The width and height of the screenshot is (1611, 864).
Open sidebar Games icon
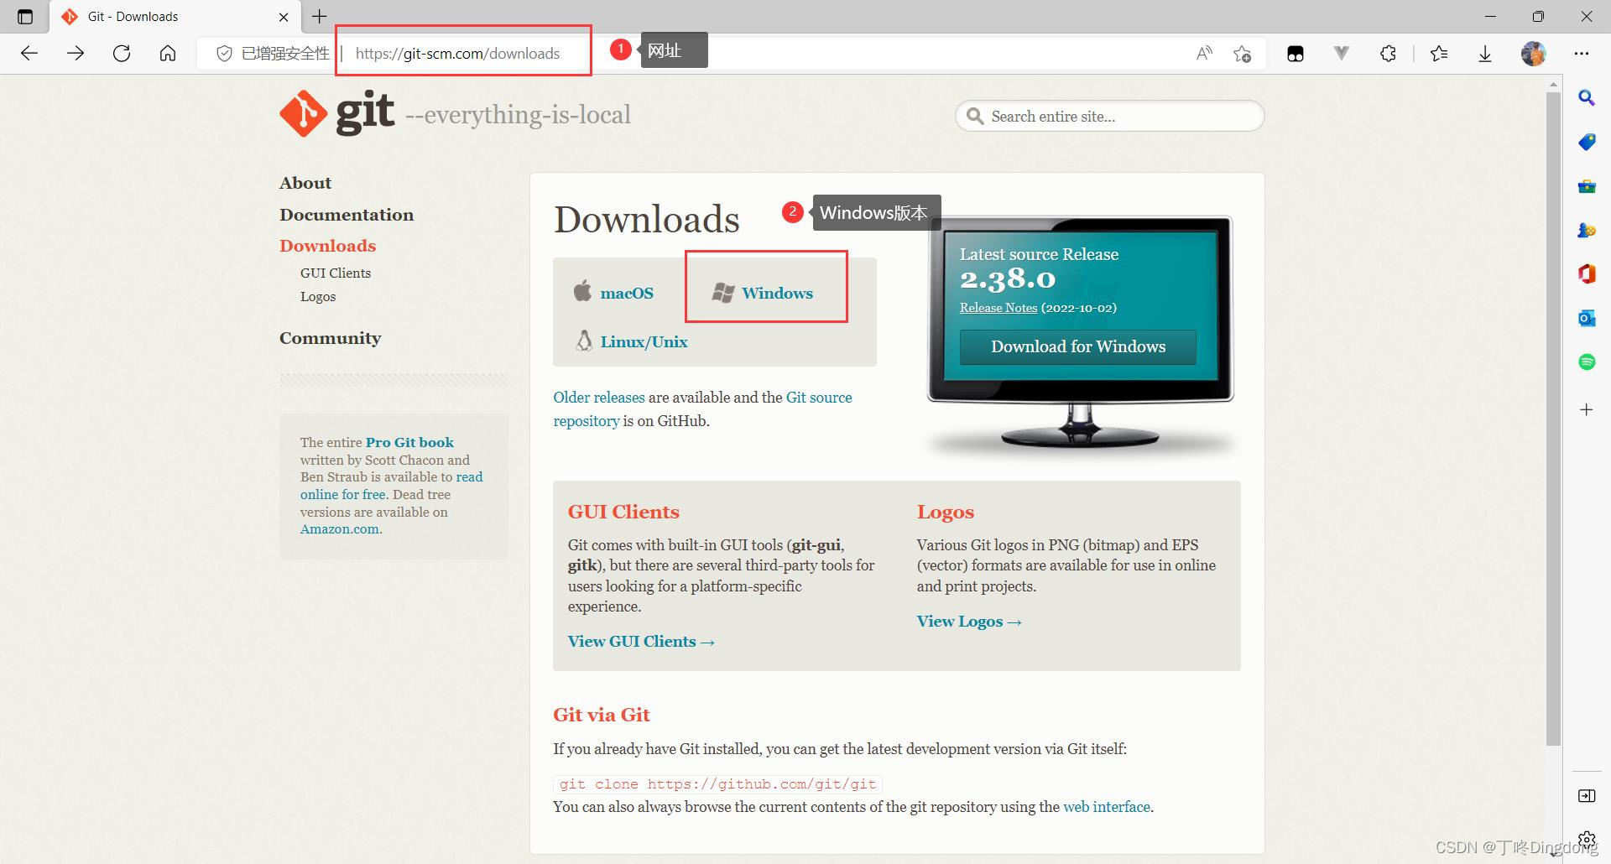point(1587,230)
